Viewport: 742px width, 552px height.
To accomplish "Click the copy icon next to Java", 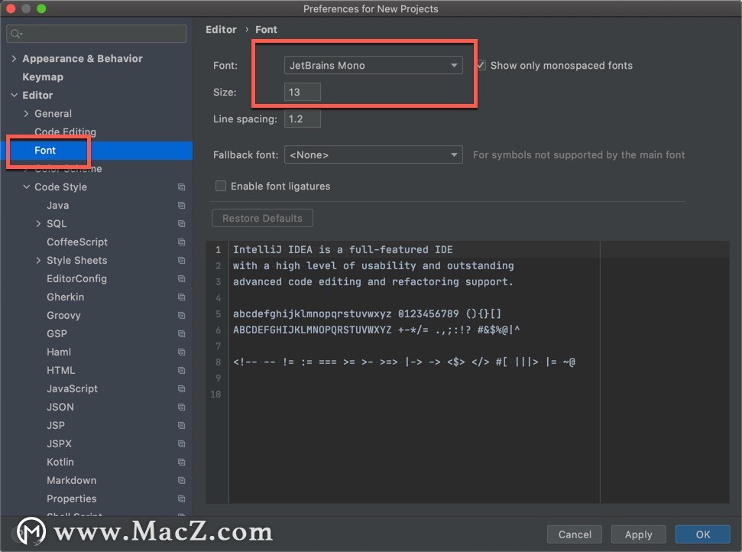I will 181,206.
